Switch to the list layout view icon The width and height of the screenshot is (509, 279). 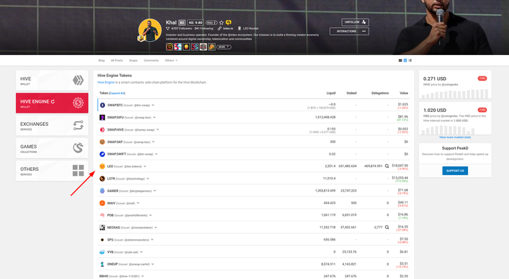(410, 60)
